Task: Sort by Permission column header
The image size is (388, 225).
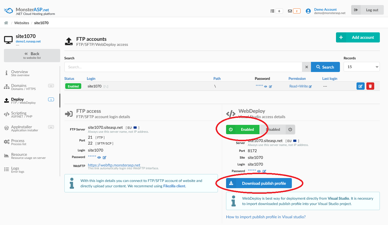Action: tap(297, 78)
